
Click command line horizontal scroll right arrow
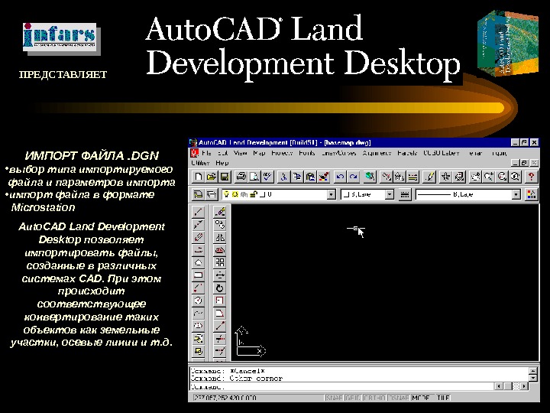click(524, 386)
